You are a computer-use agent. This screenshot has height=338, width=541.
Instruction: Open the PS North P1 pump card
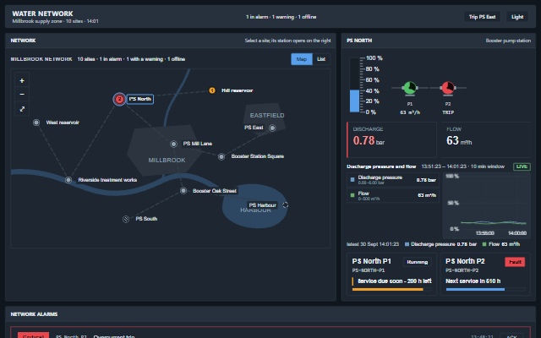[391, 274]
